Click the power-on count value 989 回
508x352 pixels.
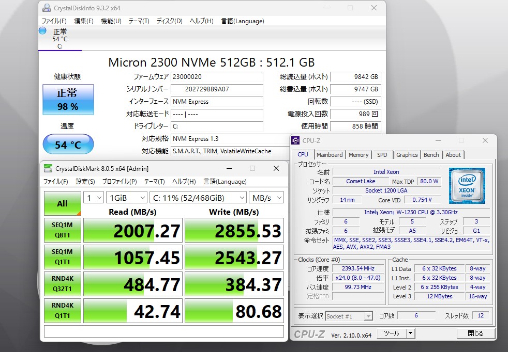[x=356, y=114]
